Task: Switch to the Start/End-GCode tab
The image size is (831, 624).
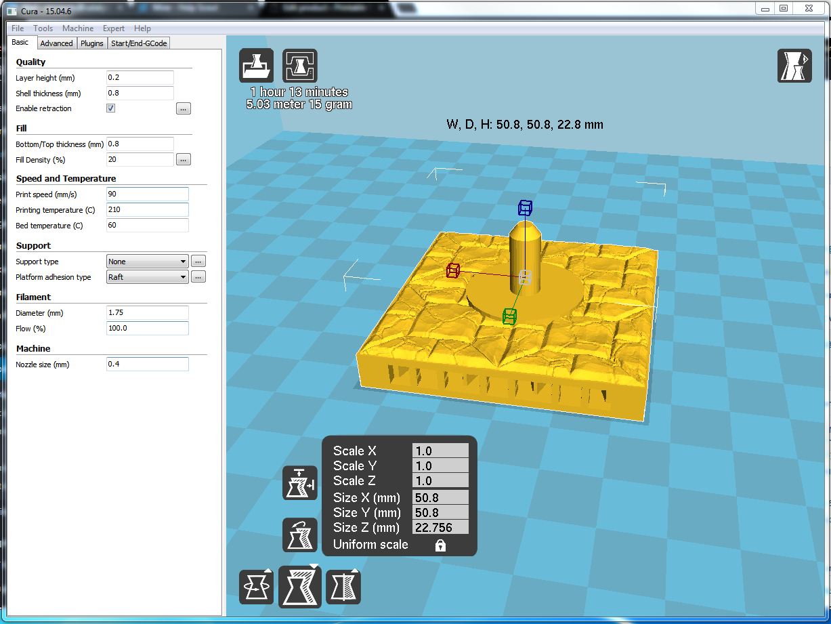Action: 139,43
